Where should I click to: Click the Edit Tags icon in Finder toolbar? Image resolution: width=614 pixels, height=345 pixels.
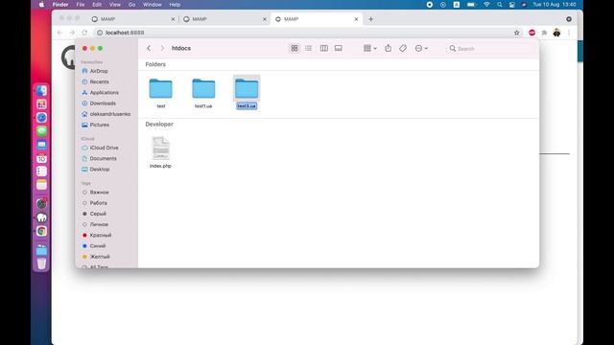[403, 48]
